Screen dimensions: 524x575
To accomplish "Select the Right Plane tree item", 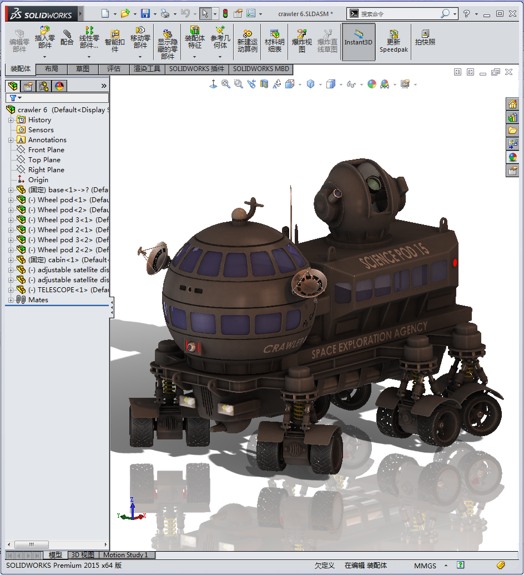I will tap(46, 170).
